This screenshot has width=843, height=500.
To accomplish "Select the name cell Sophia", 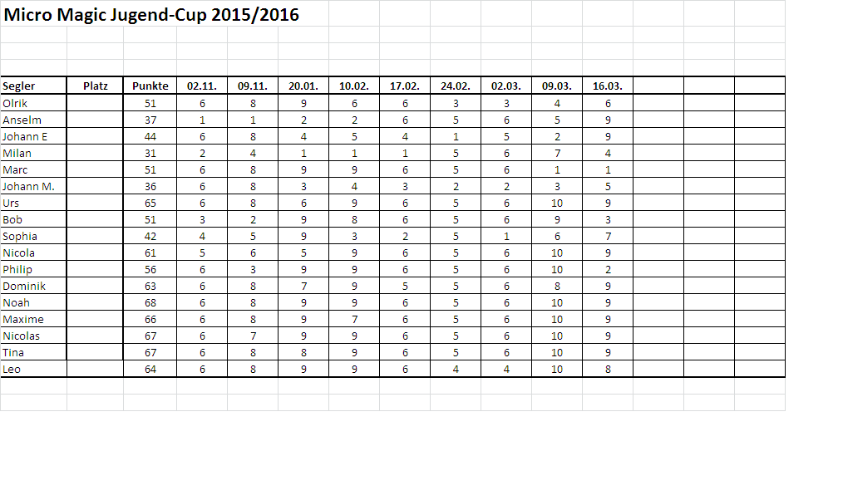I will (33, 237).
